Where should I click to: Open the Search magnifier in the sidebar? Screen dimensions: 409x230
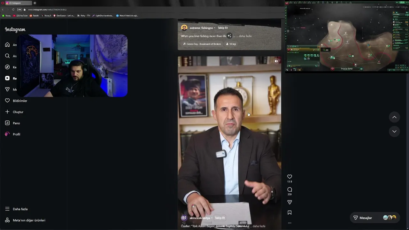(7, 56)
